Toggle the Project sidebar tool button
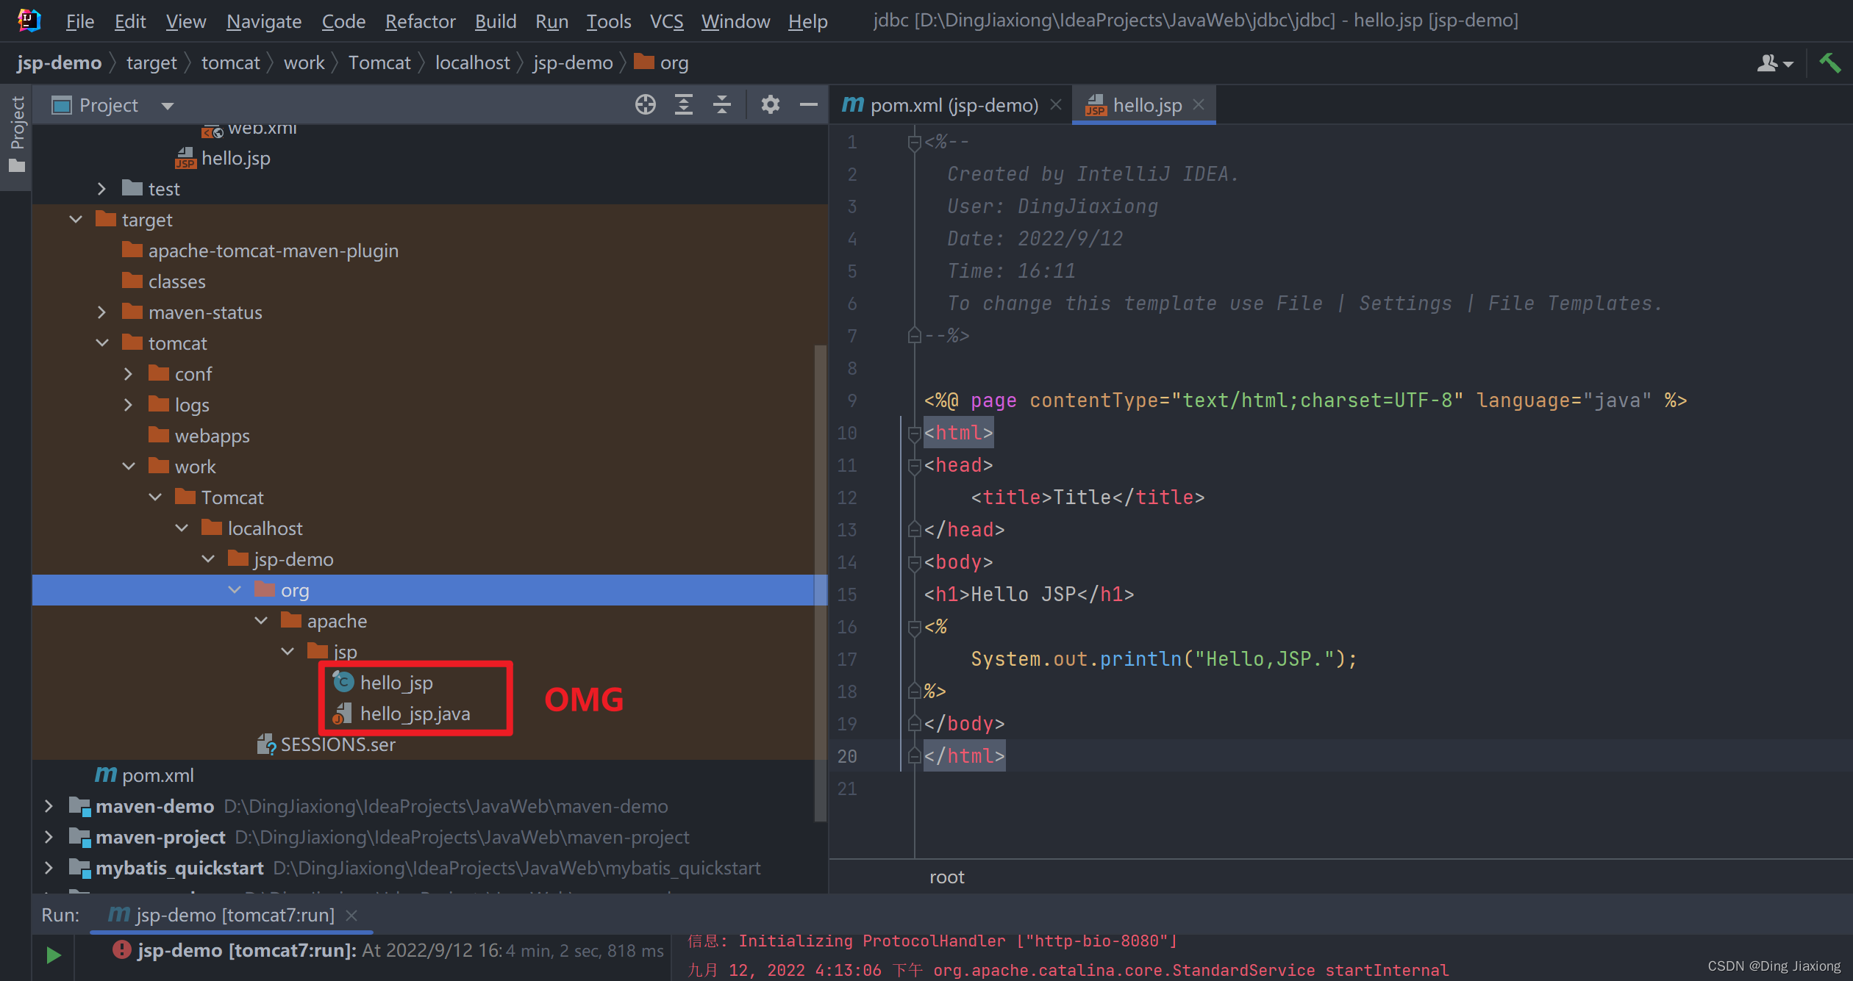The width and height of the screenshot is (1853, 981). [x=16, y=136]
